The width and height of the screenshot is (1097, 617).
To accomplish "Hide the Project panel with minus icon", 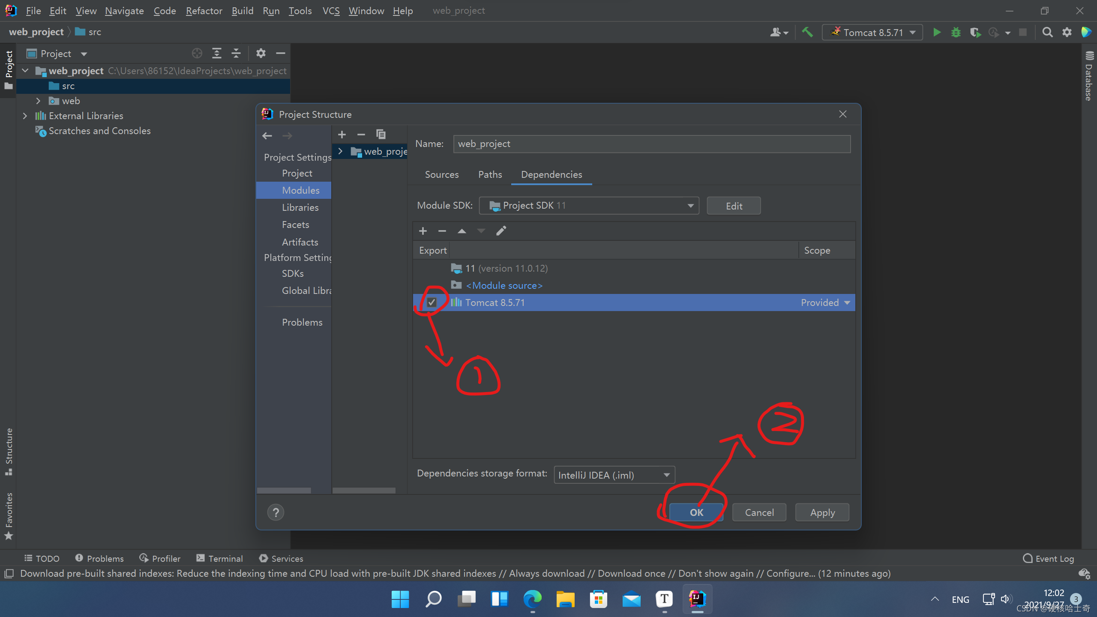I will pos(281,54).
